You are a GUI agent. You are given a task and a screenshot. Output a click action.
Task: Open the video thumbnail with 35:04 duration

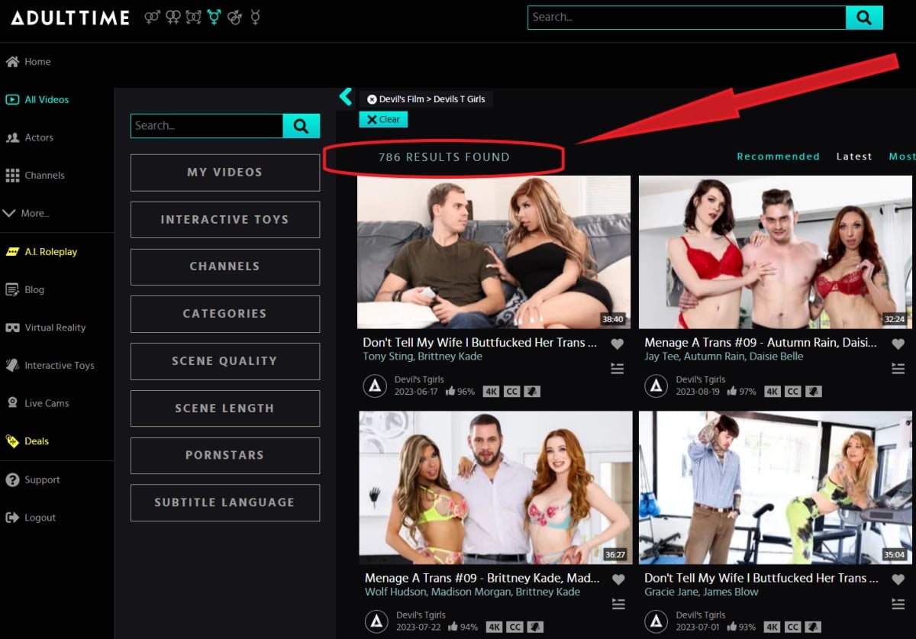pyautogui.click(x=776, y=488)
